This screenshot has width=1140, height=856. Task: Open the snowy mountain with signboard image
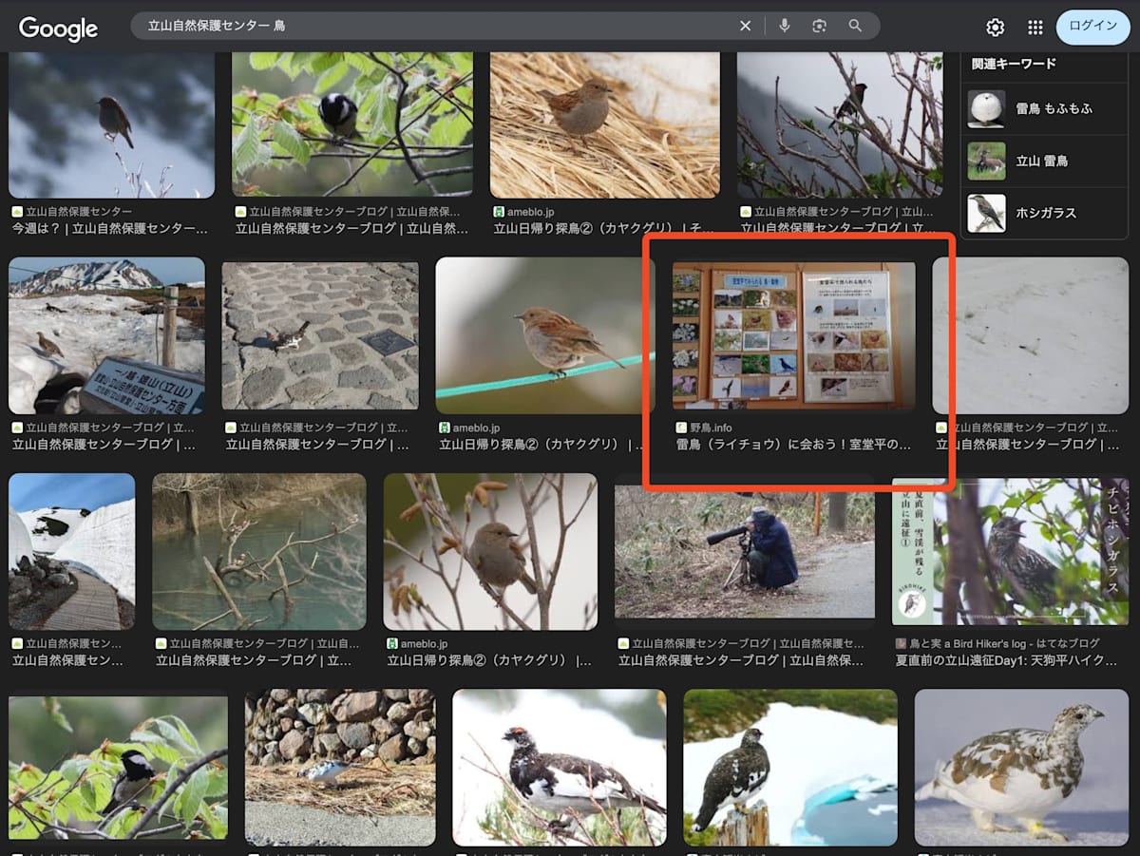pos(106,335)
